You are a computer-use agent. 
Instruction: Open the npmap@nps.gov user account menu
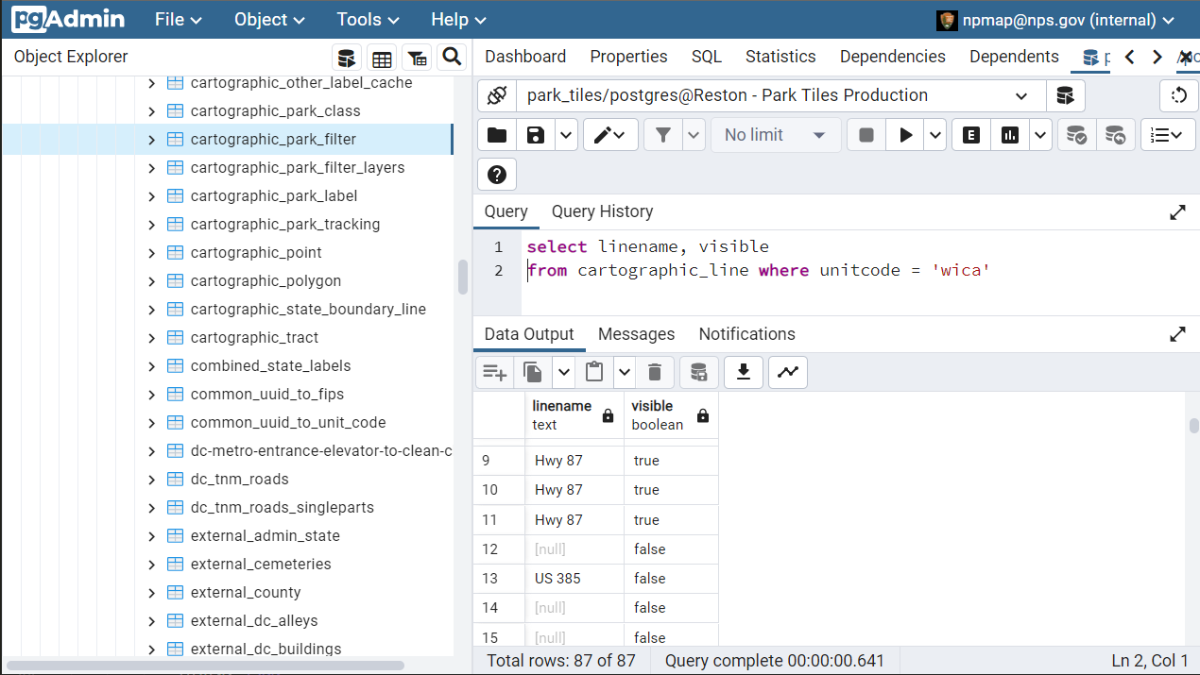[x=1056, y=20]
